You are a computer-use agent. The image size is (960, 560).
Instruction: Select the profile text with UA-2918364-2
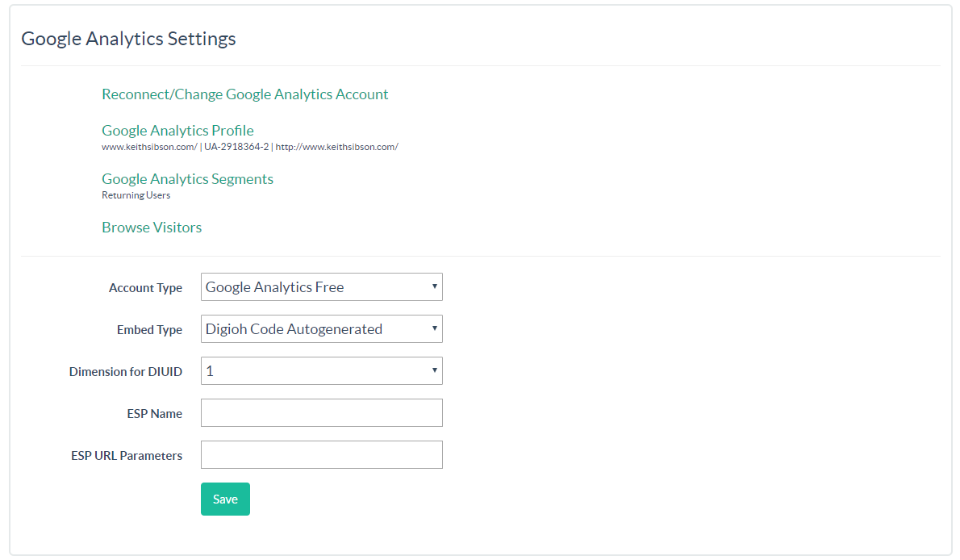[x=250, y=147]
